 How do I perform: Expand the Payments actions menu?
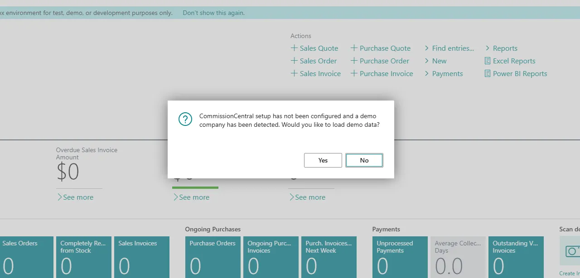pos(444,73)
